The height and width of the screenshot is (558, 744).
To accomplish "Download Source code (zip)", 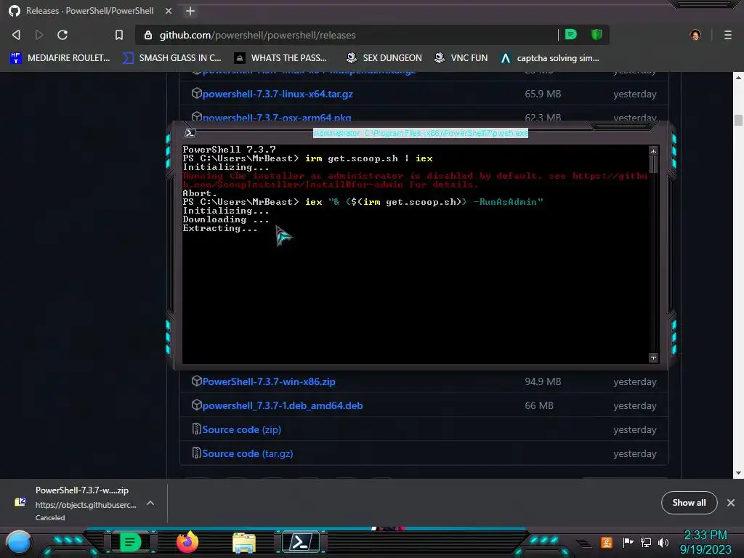I will click(x=241, y=429).
